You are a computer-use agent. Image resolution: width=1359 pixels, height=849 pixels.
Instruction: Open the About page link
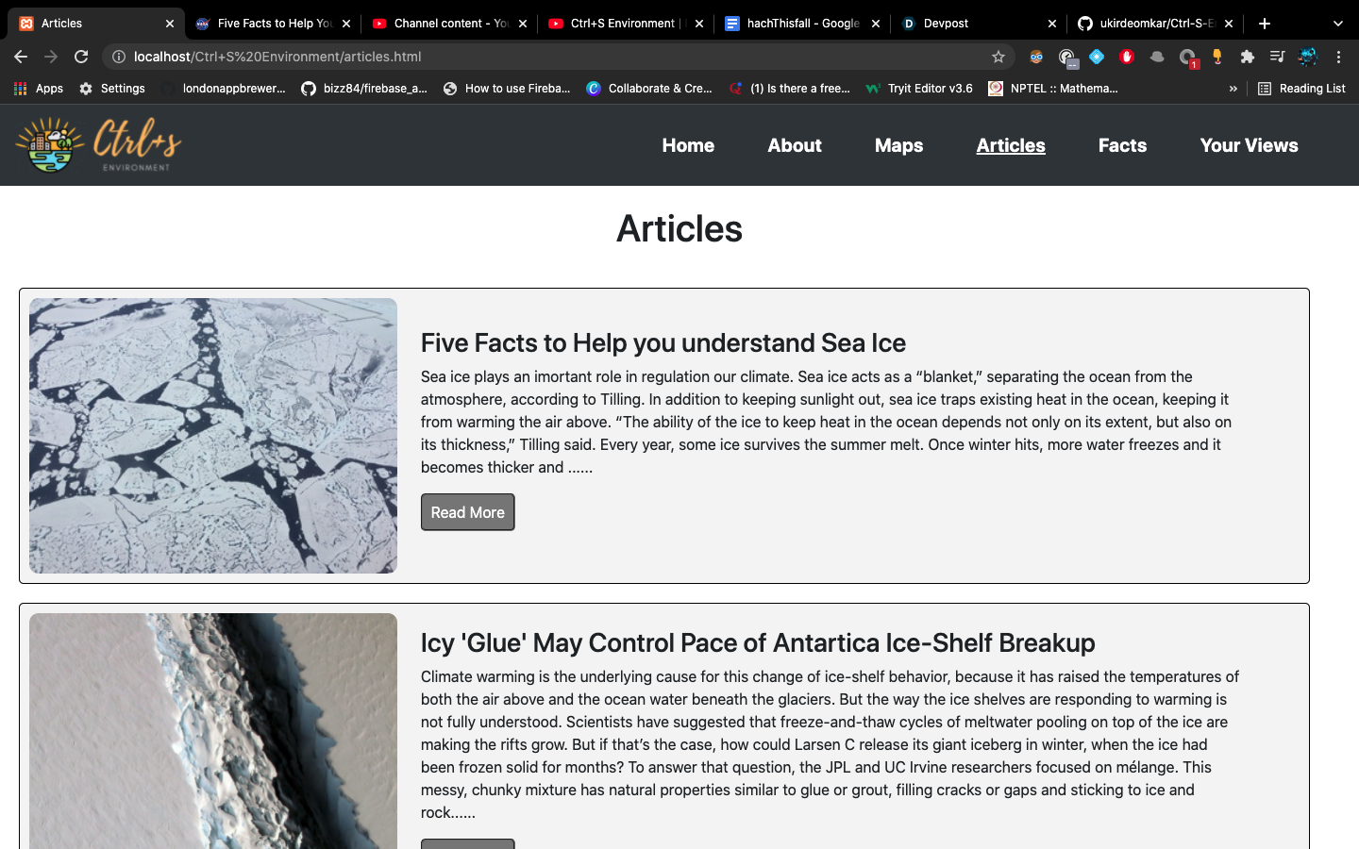tap(795, 145)
